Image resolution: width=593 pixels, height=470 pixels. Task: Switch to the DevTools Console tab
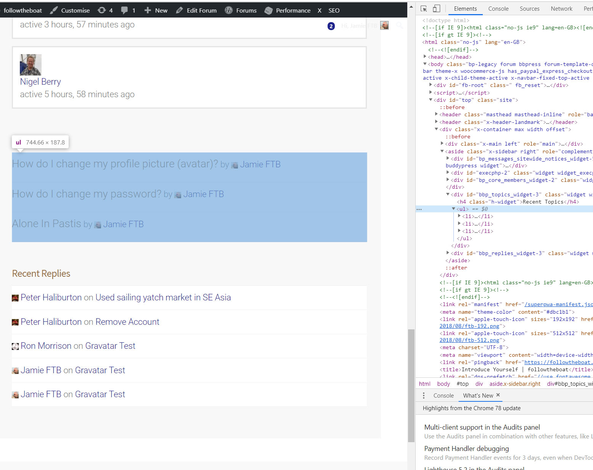coord(498,9)
